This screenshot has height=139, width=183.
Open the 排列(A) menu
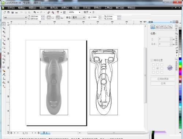[54, 8]
